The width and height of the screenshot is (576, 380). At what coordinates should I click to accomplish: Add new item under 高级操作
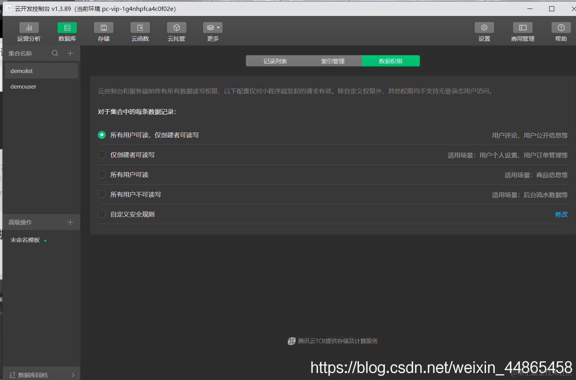[x=70, y=222]
